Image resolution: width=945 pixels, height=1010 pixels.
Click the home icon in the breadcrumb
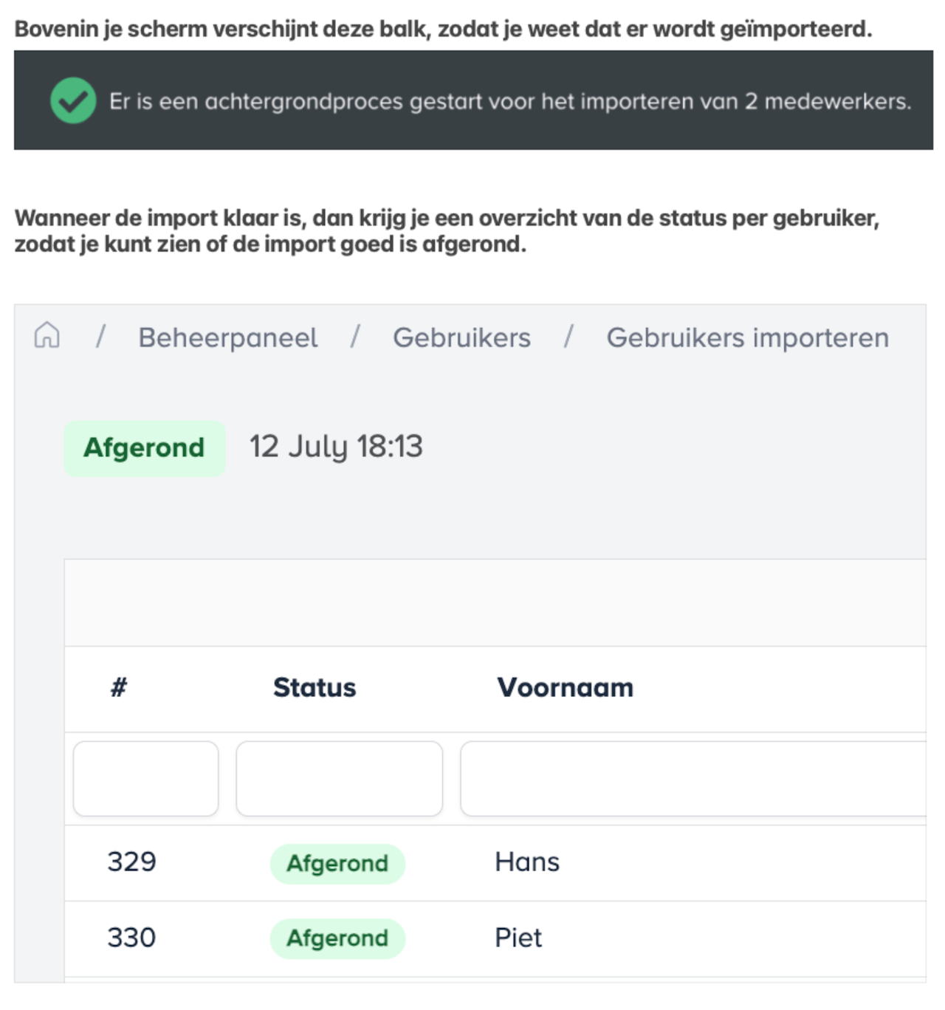click(47, 336)
